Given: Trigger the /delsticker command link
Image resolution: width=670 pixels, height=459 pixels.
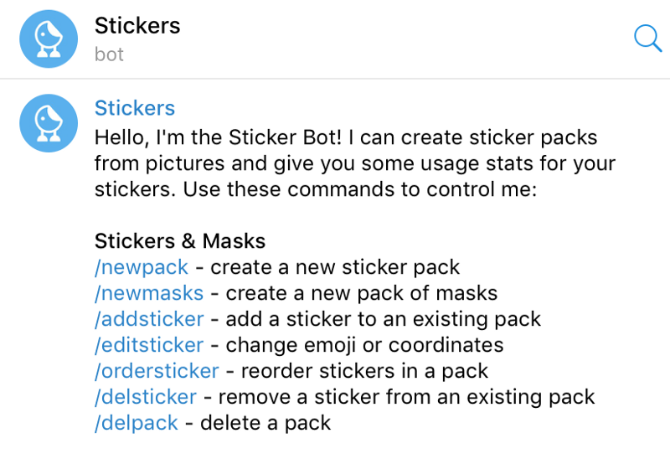Looking at the screenshot, I should tap(145, 397).
